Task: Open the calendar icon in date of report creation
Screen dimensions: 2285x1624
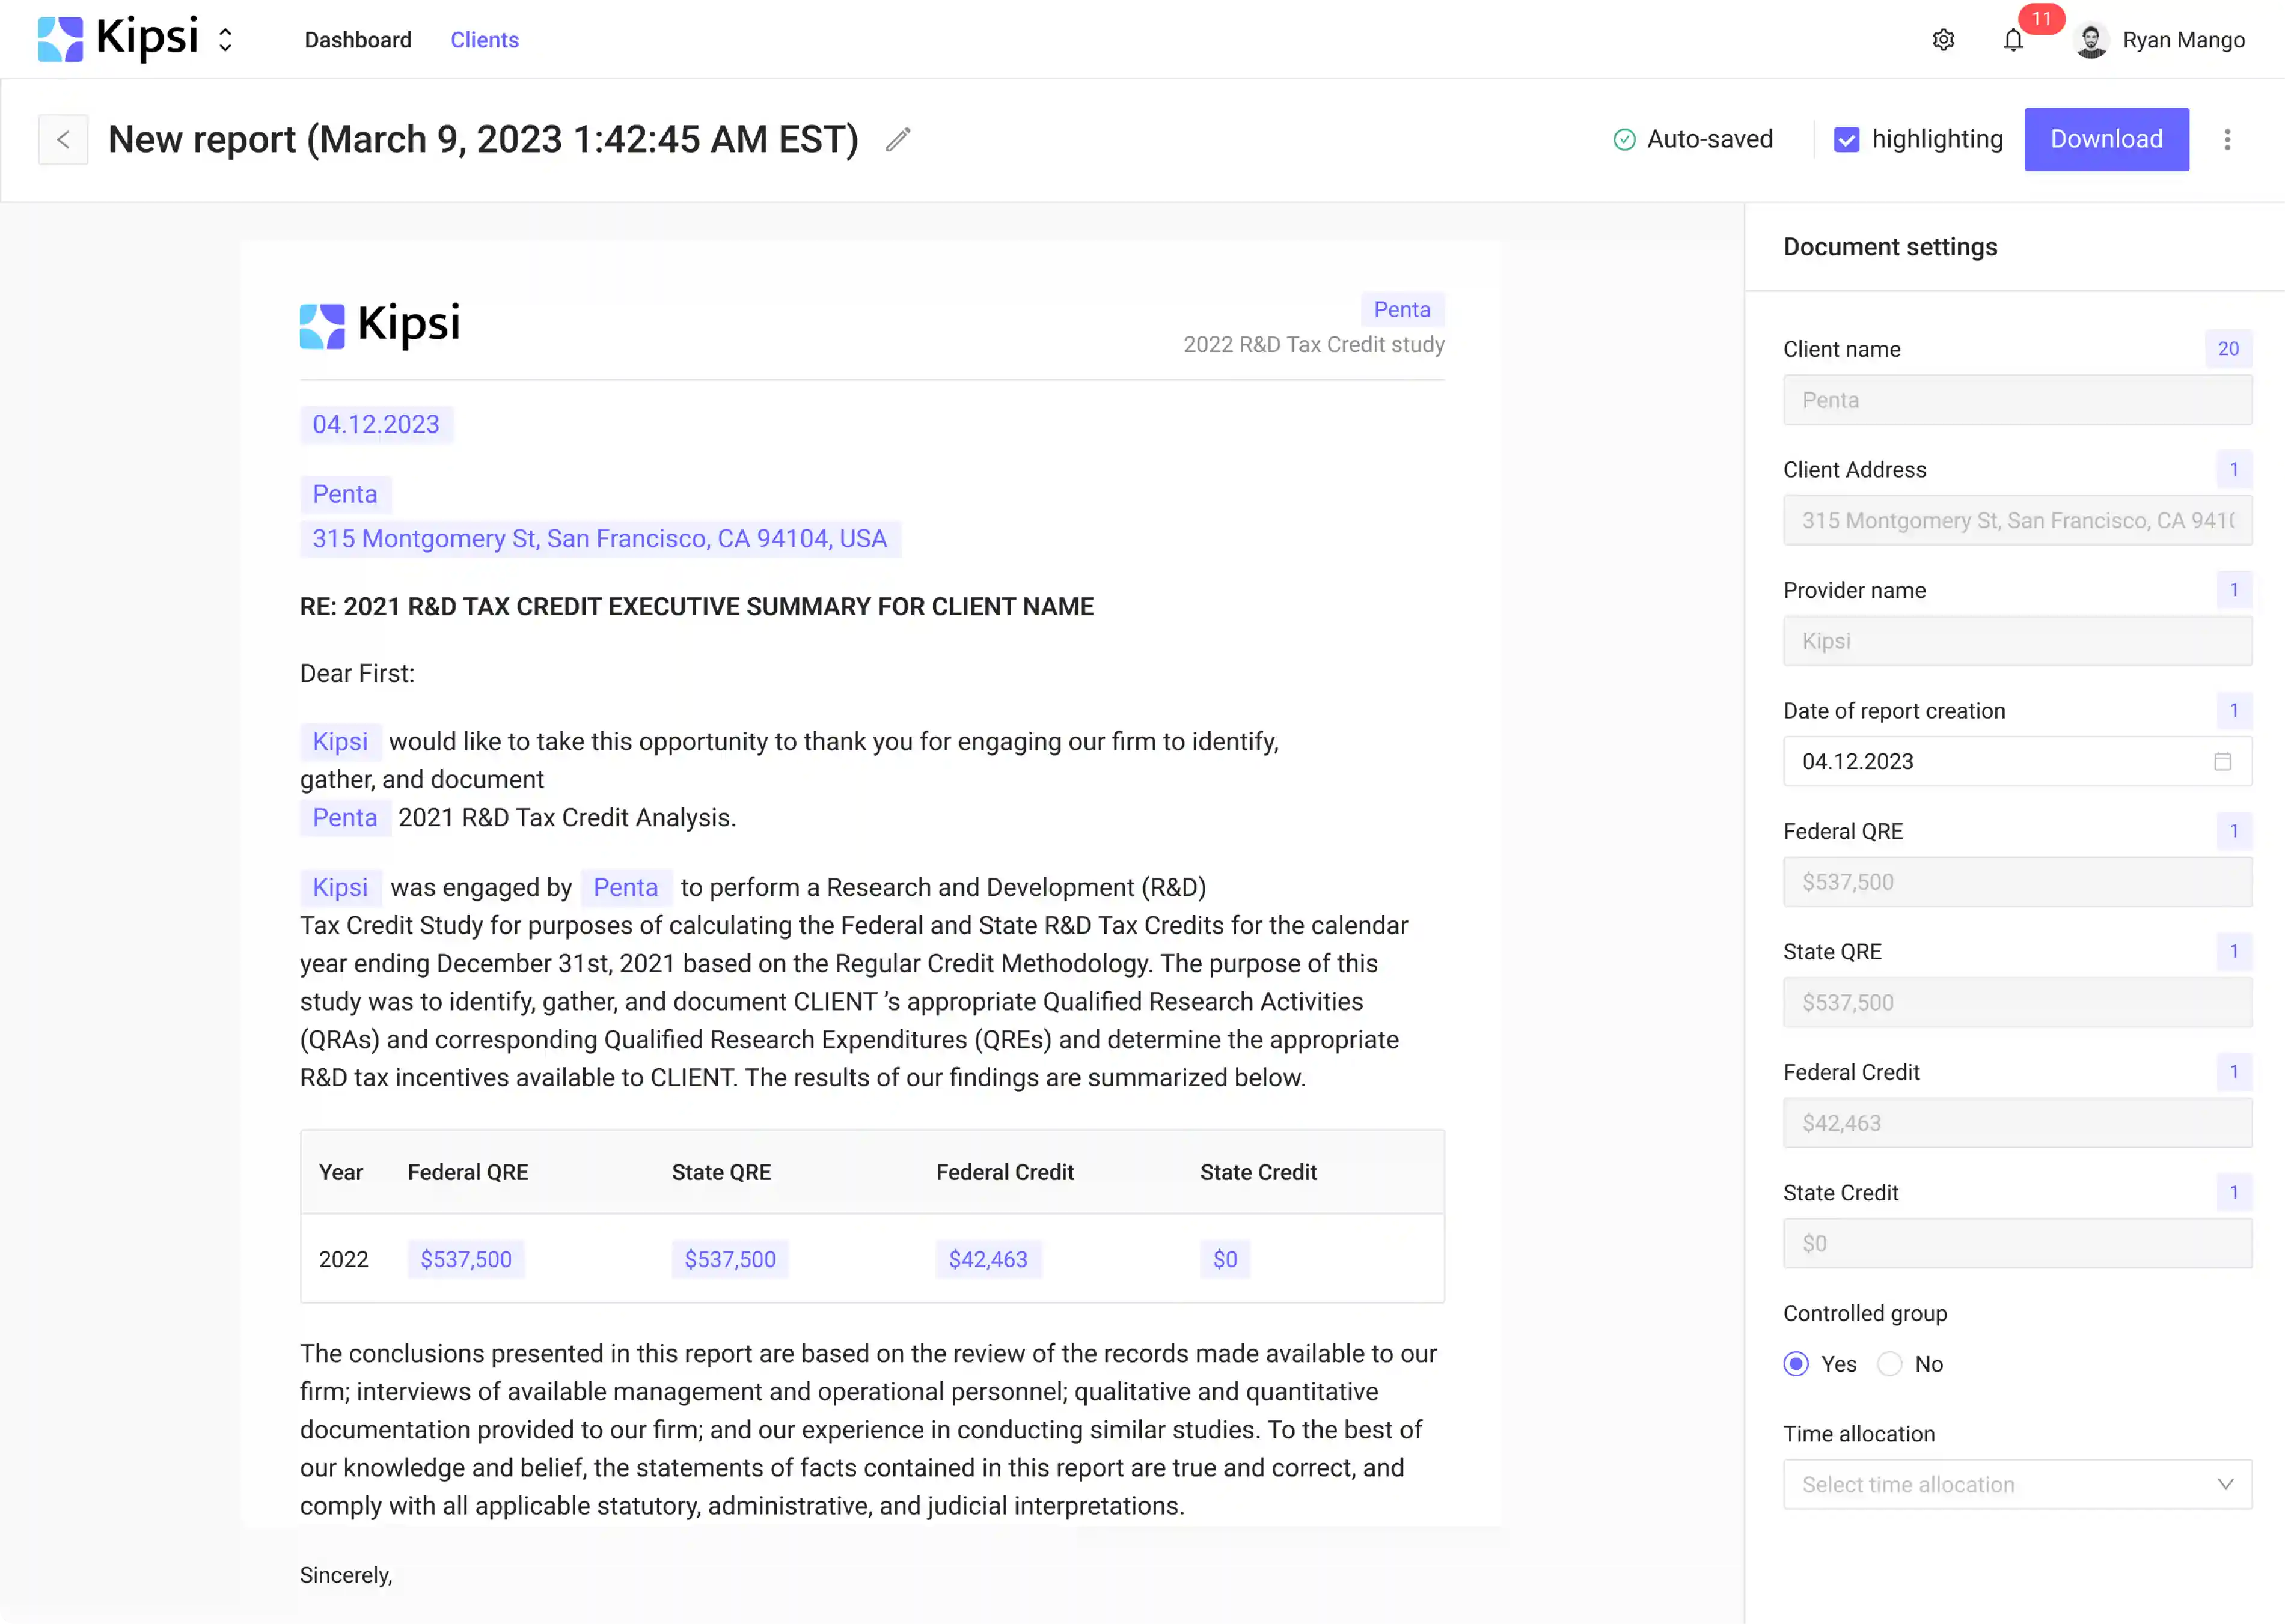Action: (2223, 761)
